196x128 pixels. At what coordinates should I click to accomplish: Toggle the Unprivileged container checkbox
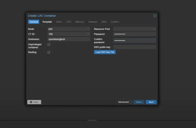pos(49,44)
